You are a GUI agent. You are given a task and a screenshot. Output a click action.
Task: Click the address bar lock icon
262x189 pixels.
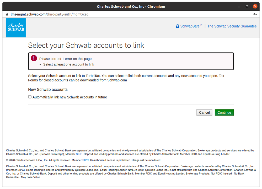(x=7, y=14)
